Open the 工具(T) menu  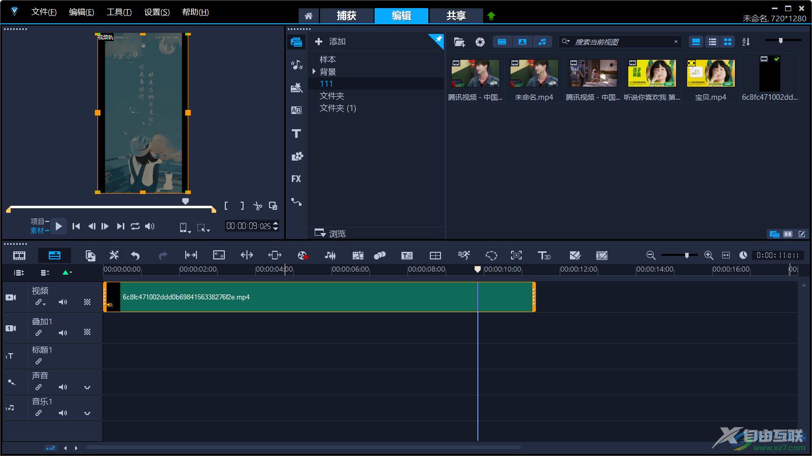click(x=119, y=12)
